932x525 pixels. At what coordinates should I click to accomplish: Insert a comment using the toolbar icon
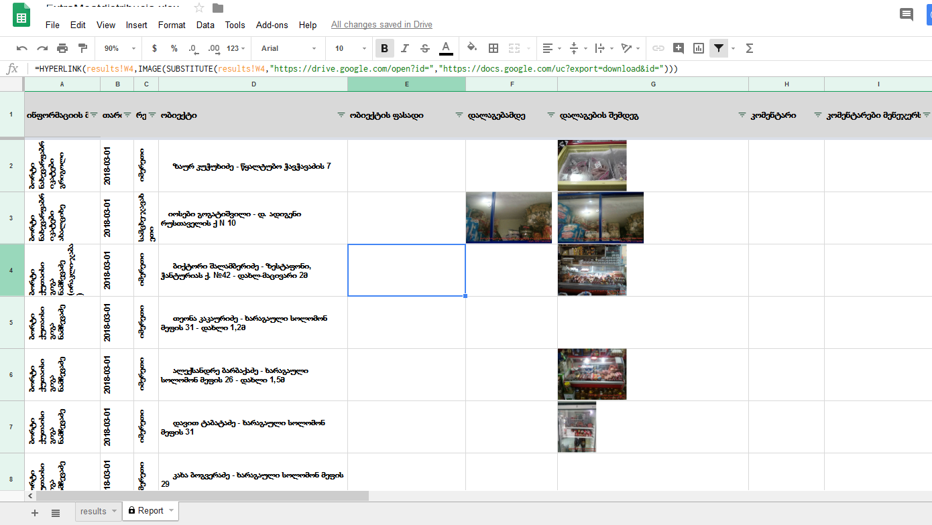point(679,48)
